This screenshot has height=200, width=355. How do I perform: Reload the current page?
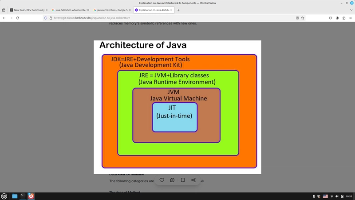(18, 18)
